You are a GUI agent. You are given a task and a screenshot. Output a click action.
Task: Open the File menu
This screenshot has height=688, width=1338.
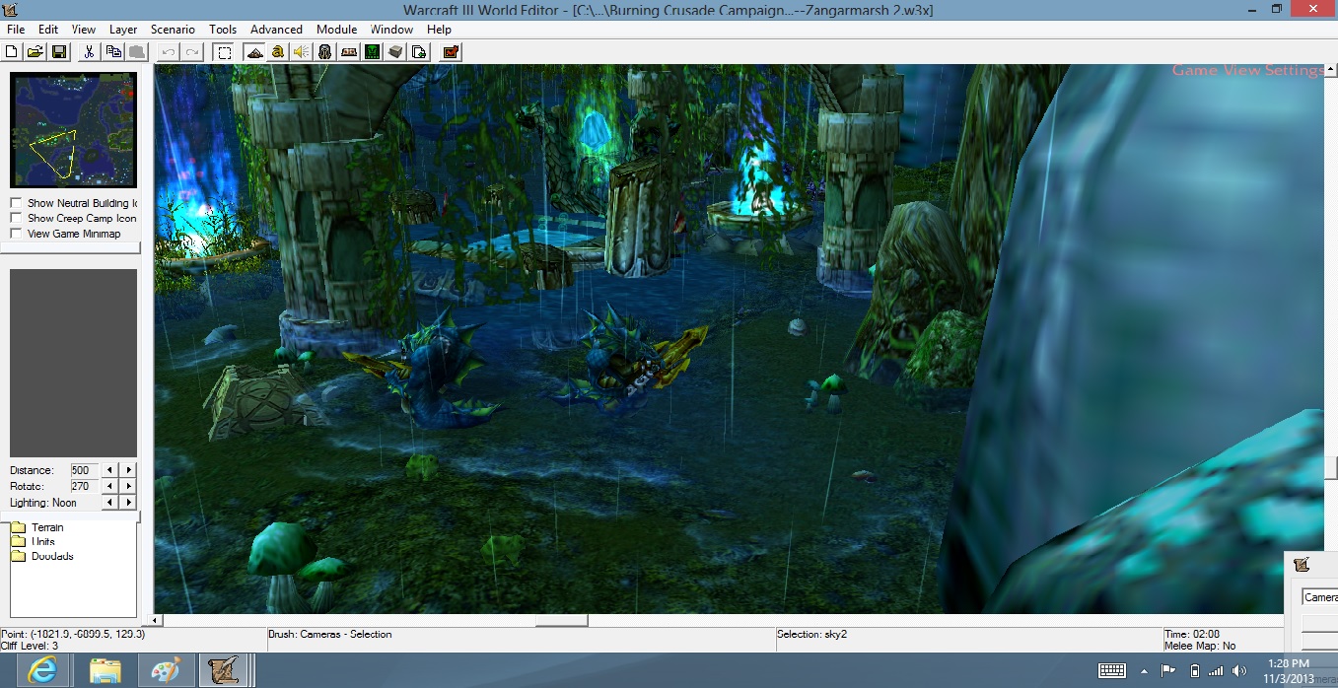click(16, 30)
